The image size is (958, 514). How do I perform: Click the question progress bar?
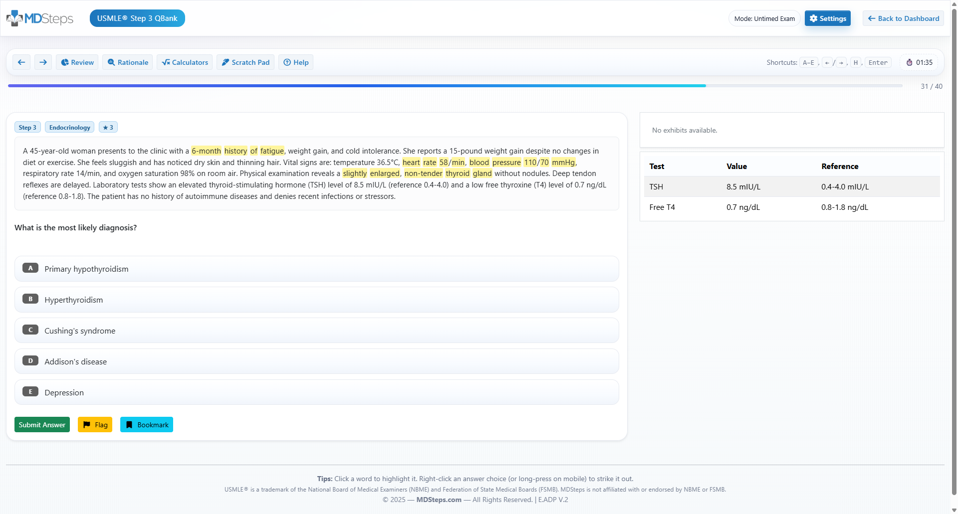tap(455, 86)
